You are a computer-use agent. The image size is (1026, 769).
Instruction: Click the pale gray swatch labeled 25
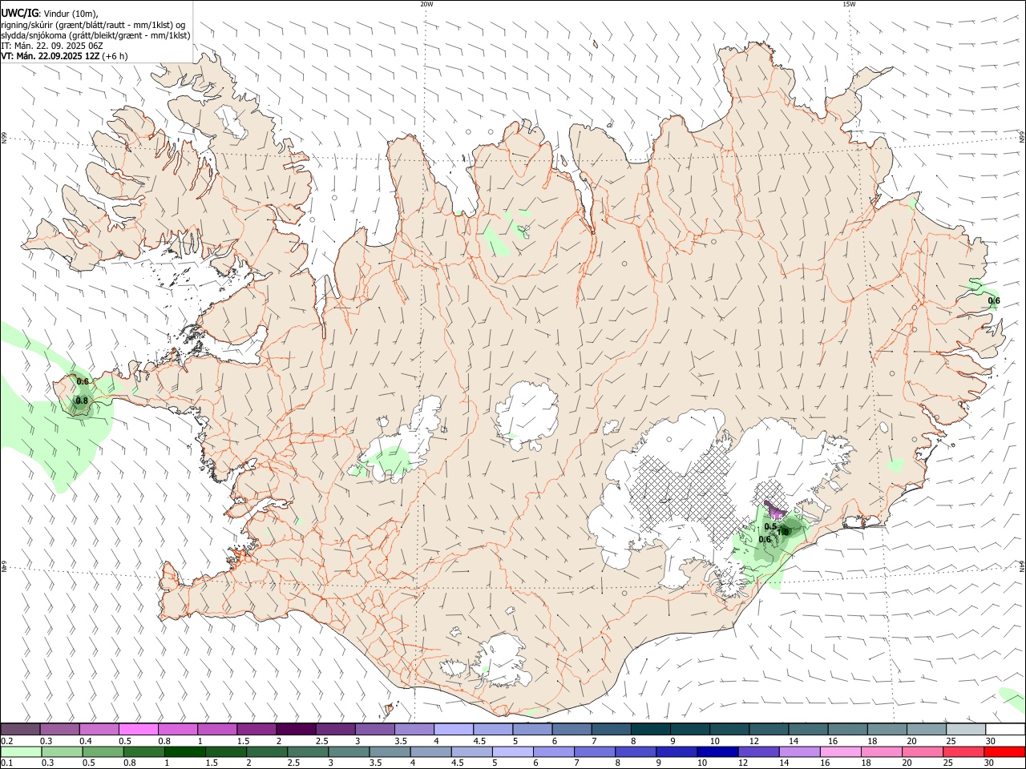click(965, 729)
